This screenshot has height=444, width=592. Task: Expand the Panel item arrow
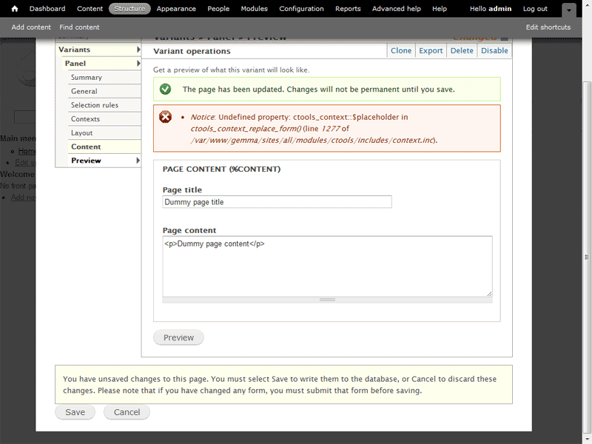tap(138, 64)
